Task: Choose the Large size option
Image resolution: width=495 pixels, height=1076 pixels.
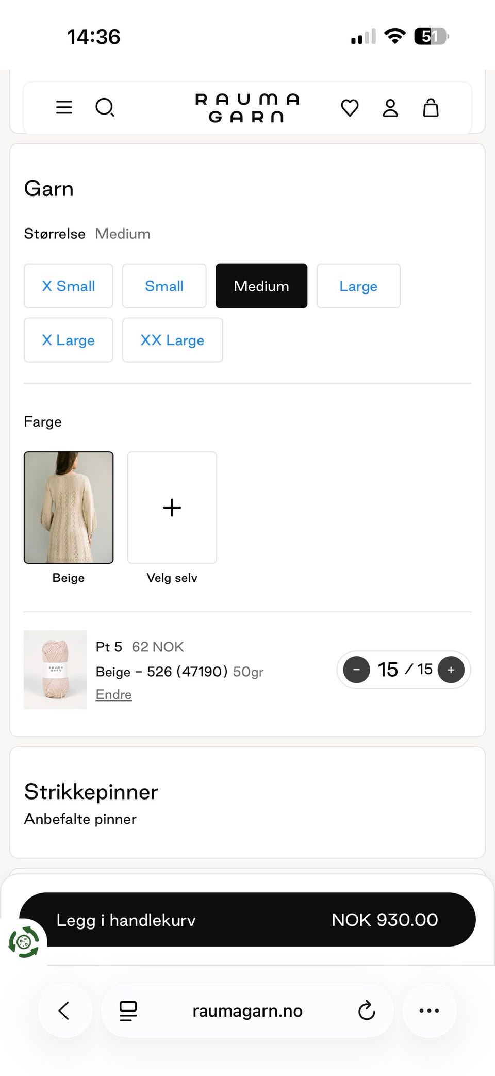Action: coord(358,286)
